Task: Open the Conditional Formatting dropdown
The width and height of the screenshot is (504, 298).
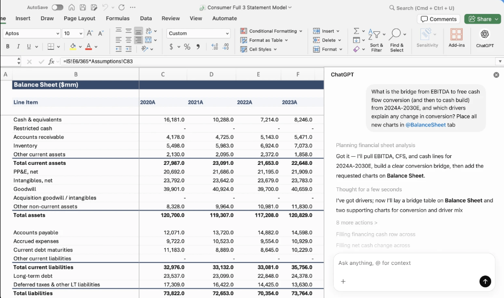Action: [272, 31]
